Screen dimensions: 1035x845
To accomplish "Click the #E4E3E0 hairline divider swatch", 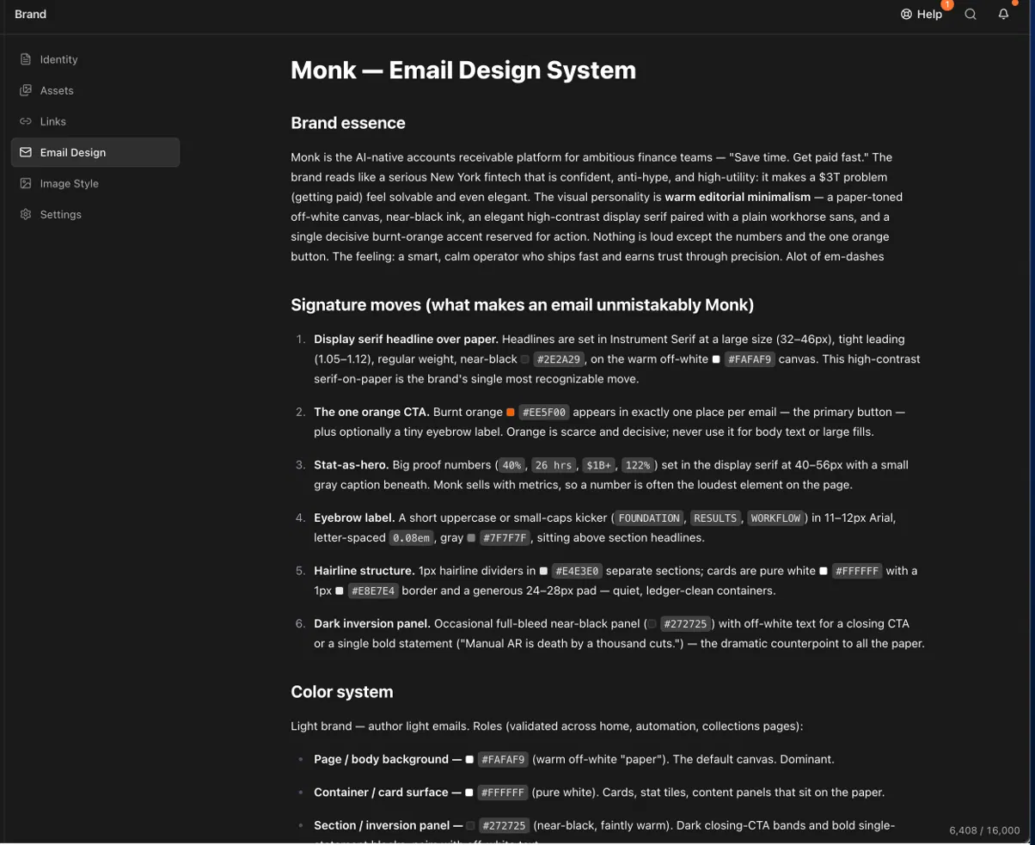I will pyautogui.click(x=543, y=571).
